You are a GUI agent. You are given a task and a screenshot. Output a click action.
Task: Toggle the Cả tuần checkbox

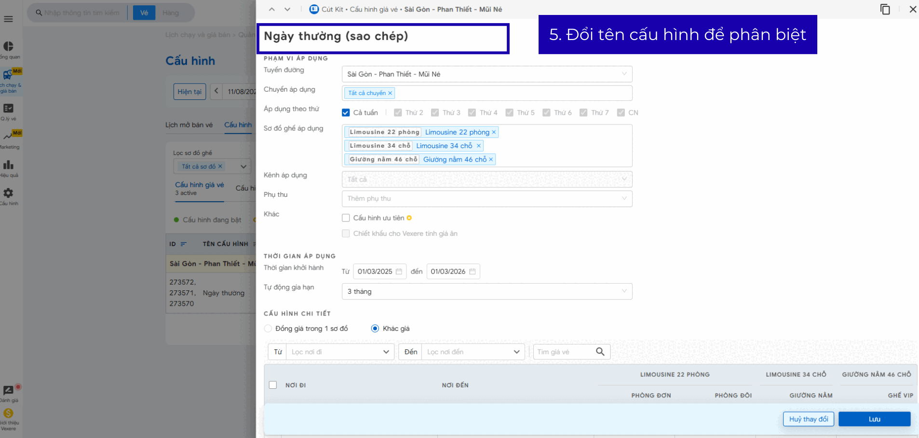point(346,113)
